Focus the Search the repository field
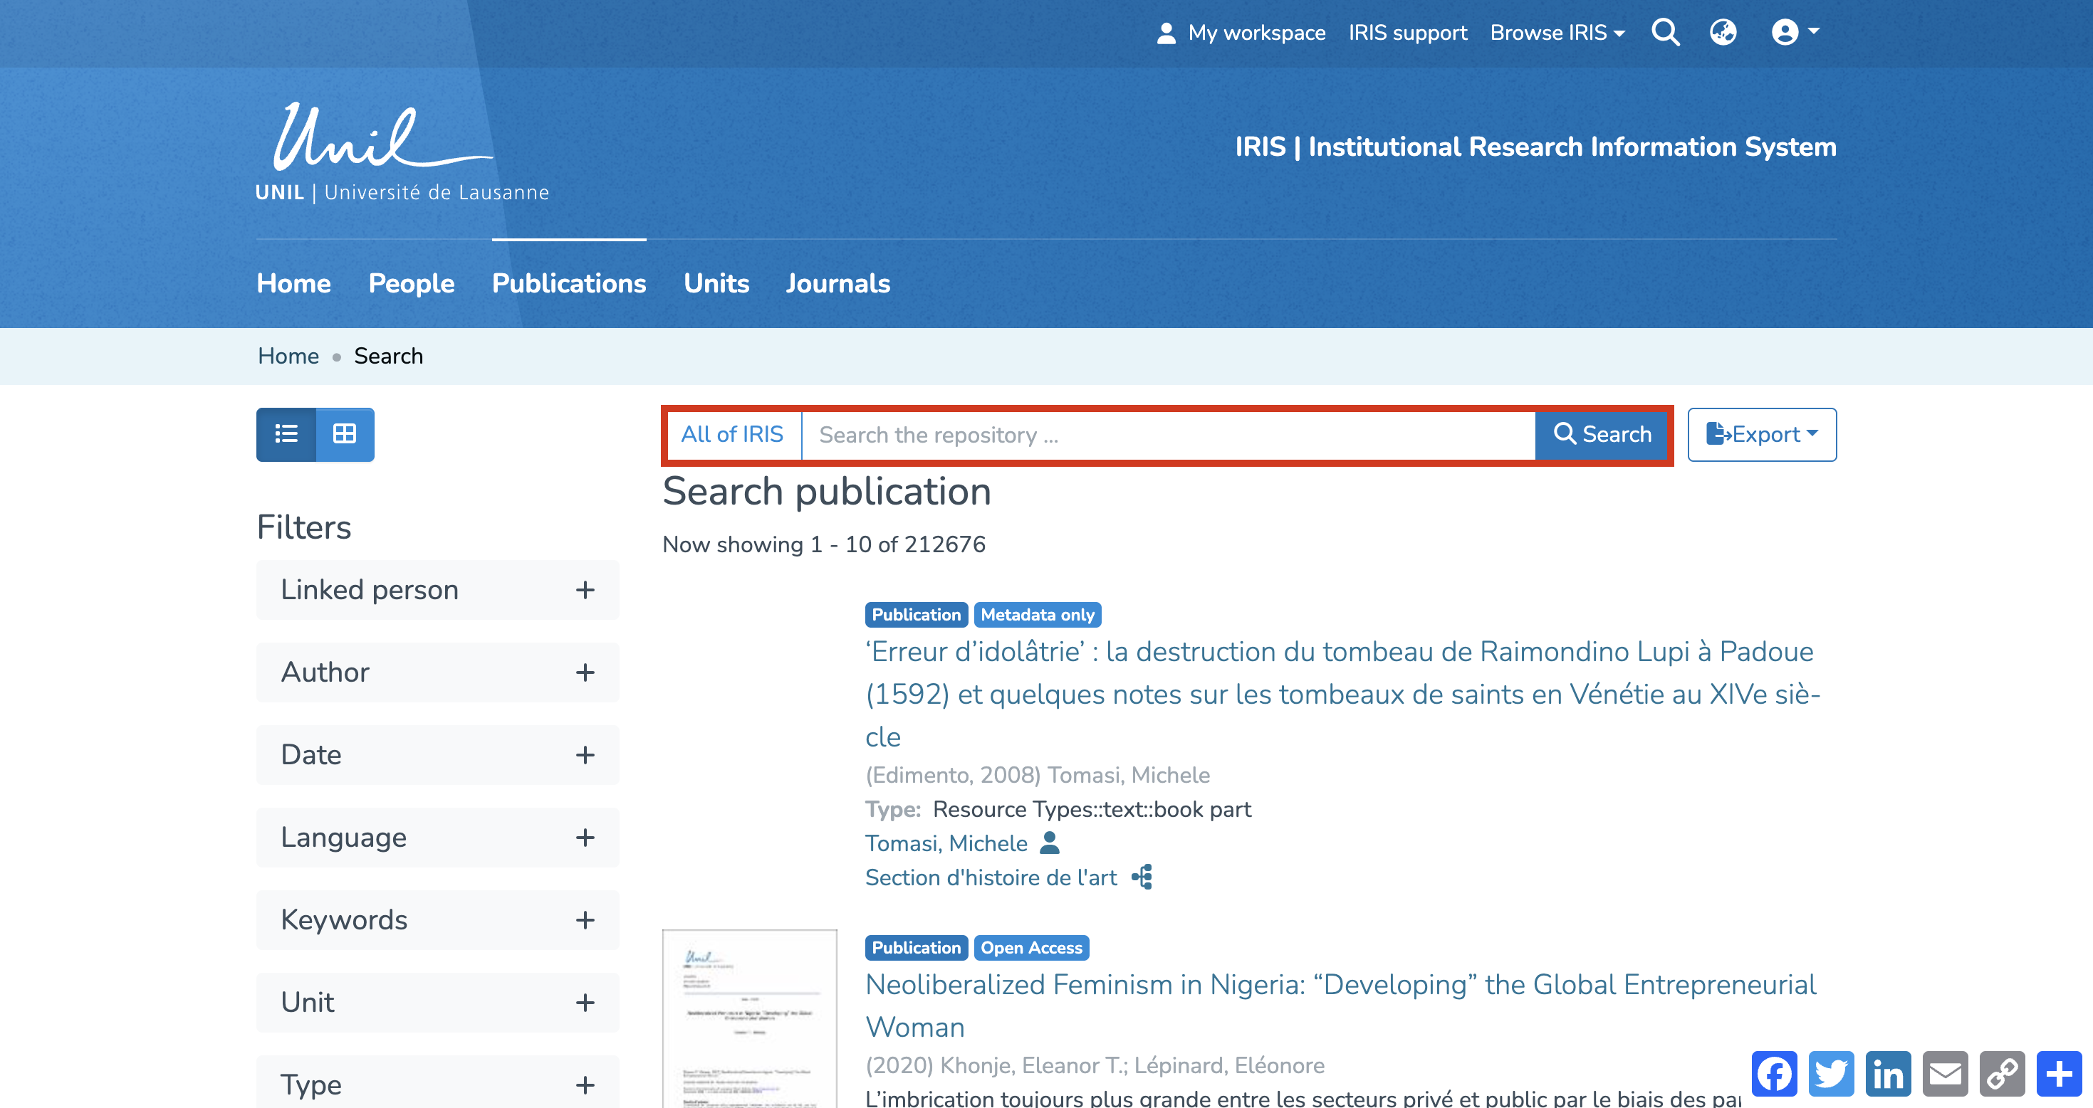This screenshot has width=2093, height=1108. click(1166, 434)
